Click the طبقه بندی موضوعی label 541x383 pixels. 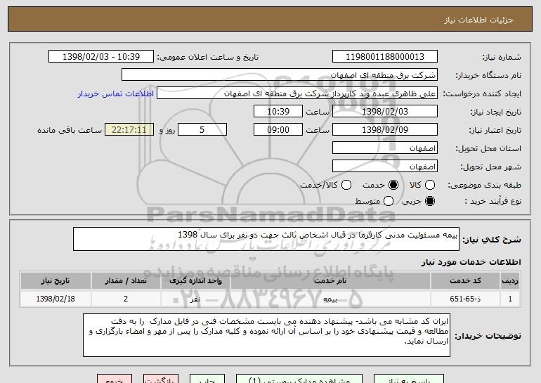click(484, 186)
